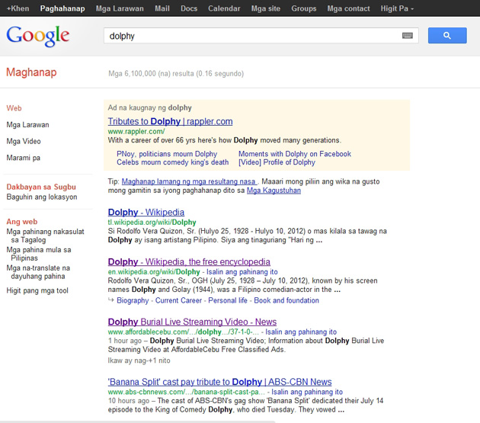Translate the abs-cbnnews.com result page
Viewport: 480px width, 423px height.
click(x=307, y=392)
